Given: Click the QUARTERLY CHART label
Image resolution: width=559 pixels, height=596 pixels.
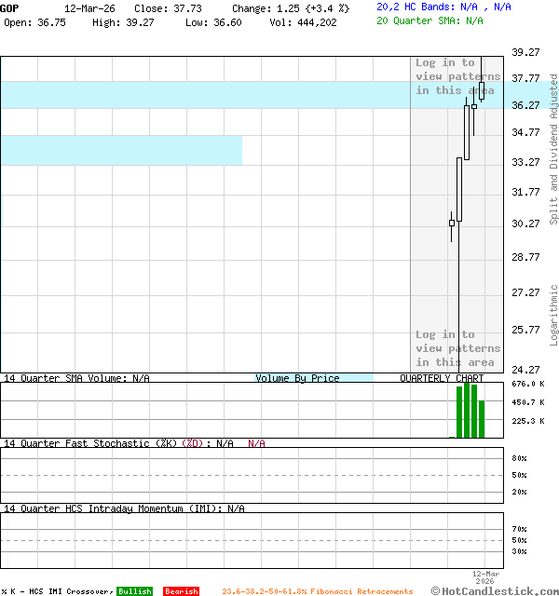Looking at the screenshot, I should 442,378.
